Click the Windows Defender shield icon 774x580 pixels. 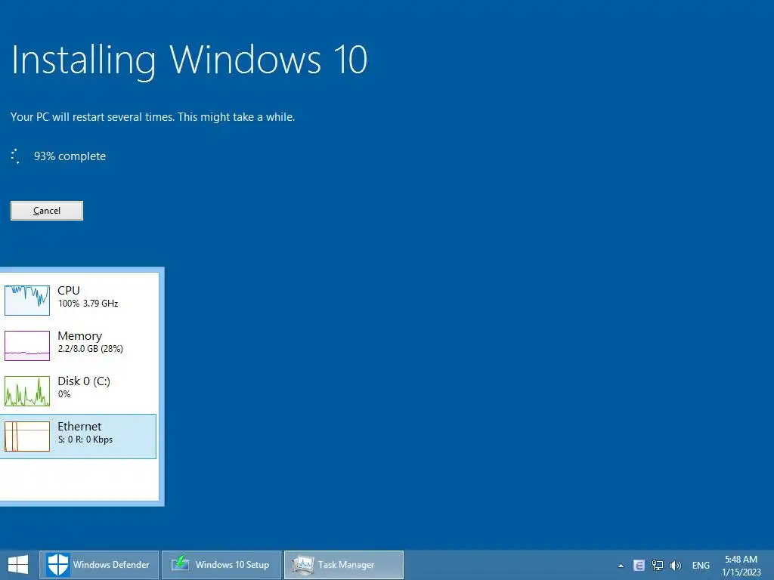[57, 565]
